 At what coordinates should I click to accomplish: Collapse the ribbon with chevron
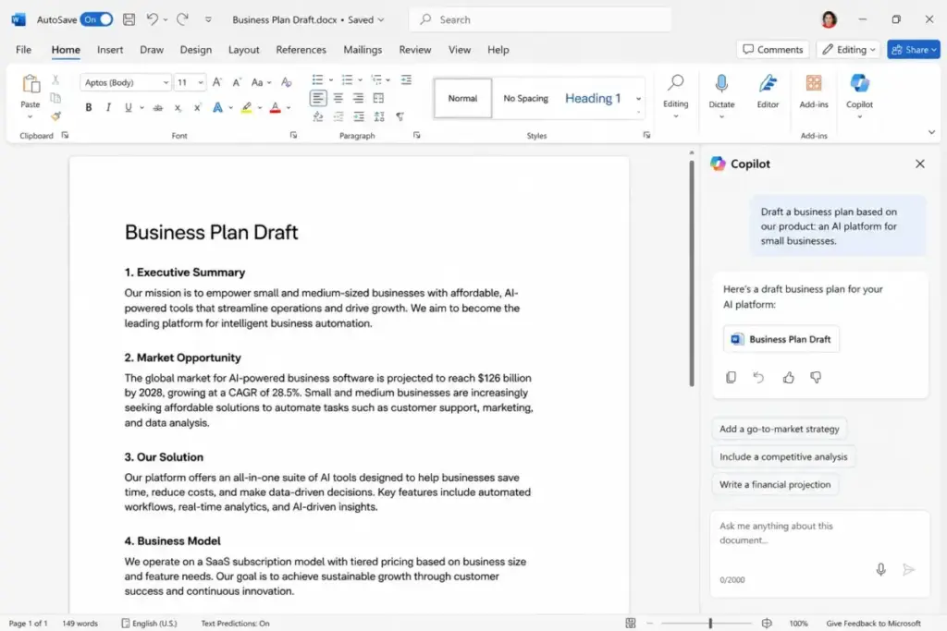point(931,132)
